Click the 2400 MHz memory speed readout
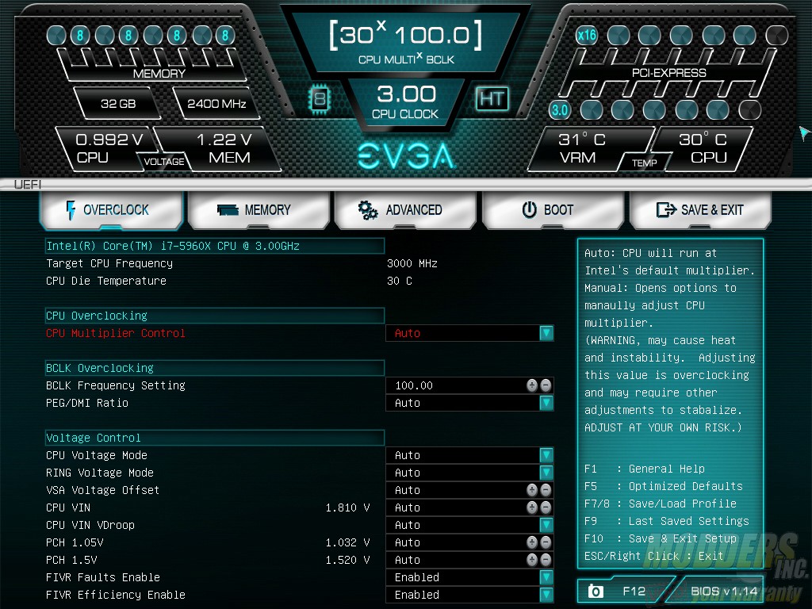Viewport: 812px width, 609px height. (216, 104)
